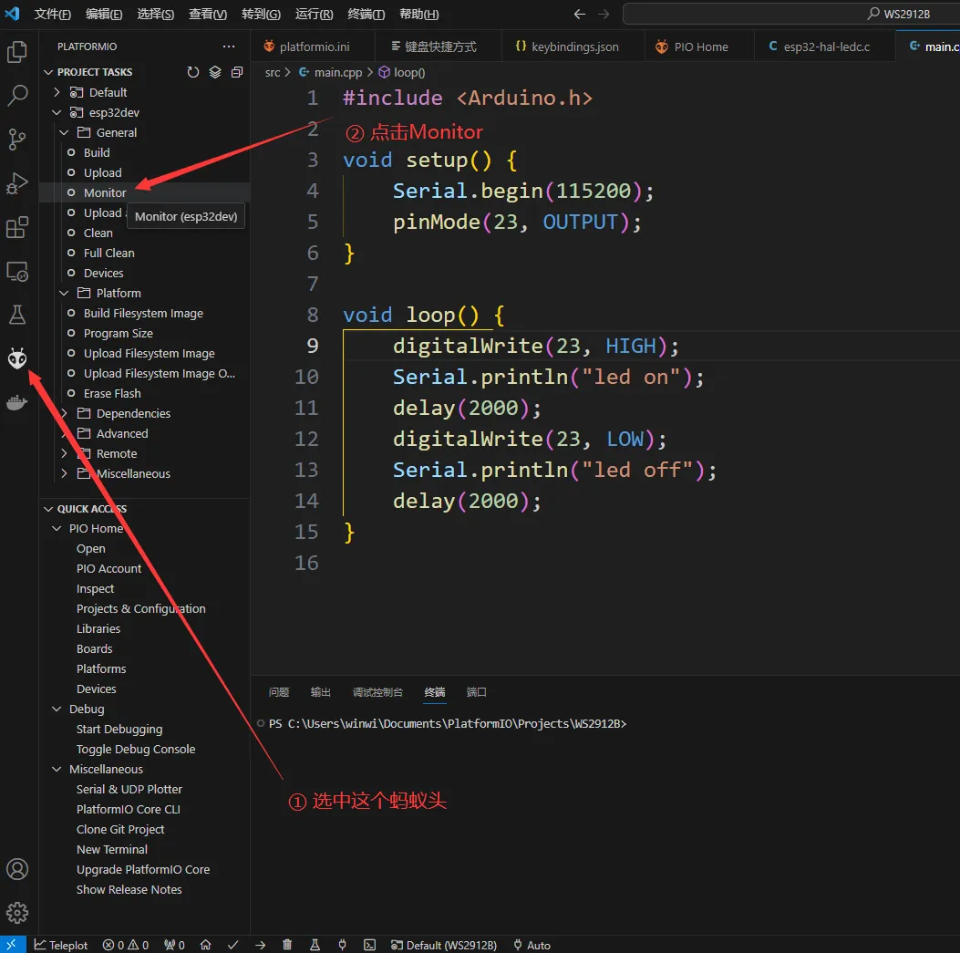Run the Monitor task
The image size is (960, 953).
pos(106,192)
